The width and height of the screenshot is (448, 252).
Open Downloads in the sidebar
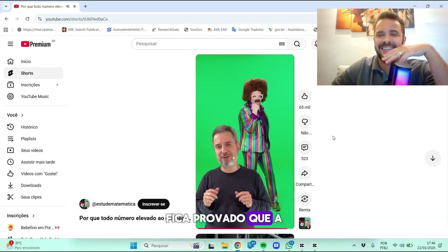[x=33, y=185]
